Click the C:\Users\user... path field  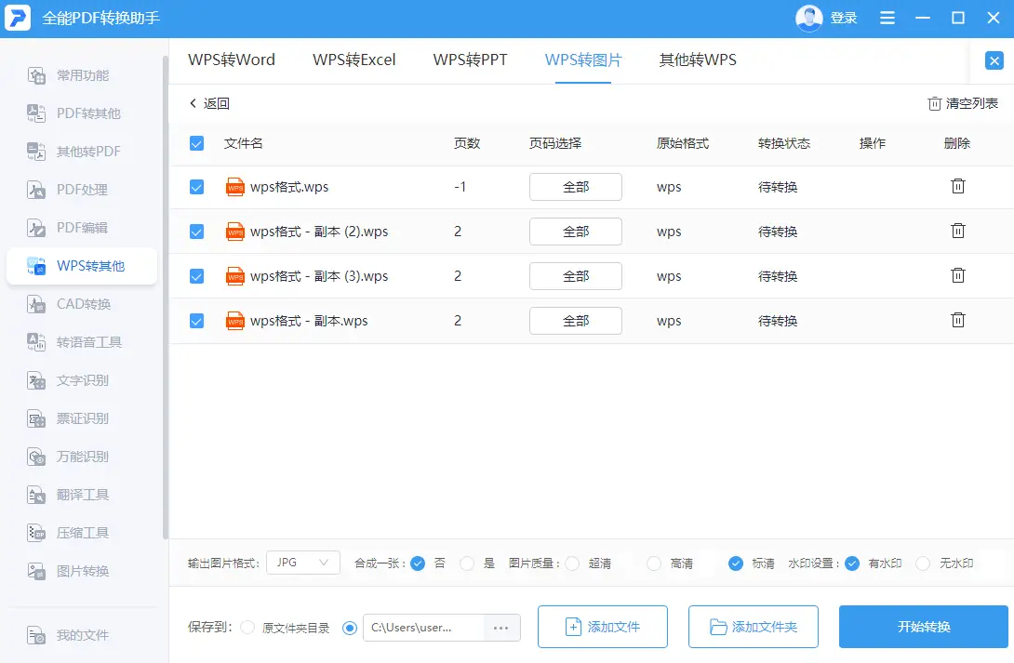pos(423,628)
